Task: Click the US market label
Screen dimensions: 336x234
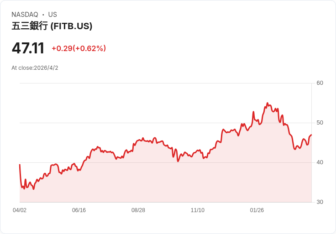Action: pos(52,15)
